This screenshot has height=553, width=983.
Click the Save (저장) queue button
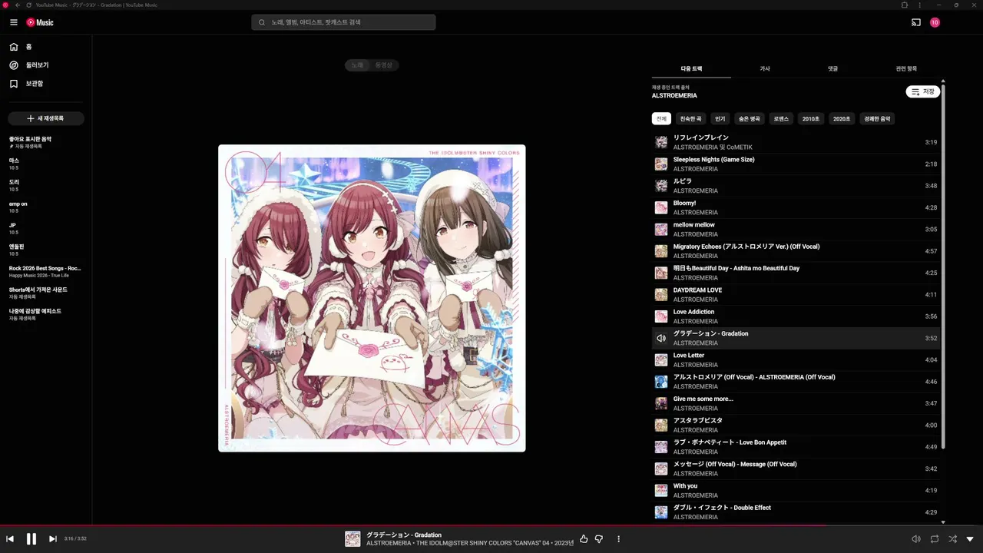tap(923, 91)
